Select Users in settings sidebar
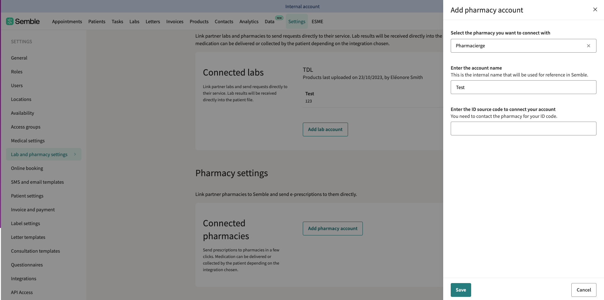Screen dimensions: 604x300 click(17, 85)
